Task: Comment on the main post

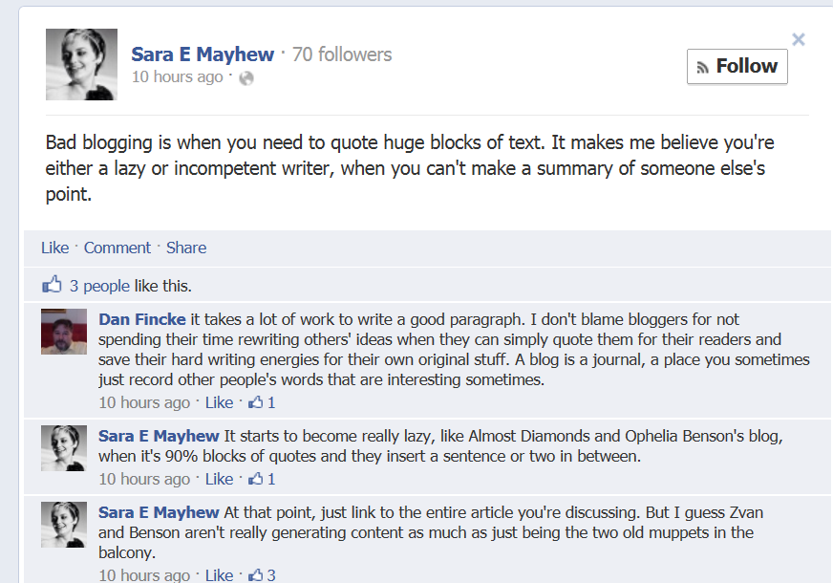Action: coord(117,248)
